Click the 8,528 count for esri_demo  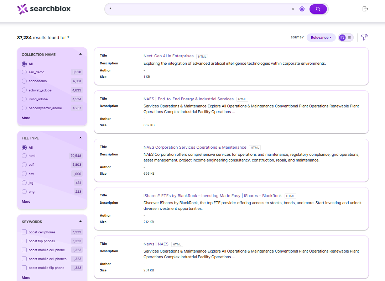click(77, 72)
